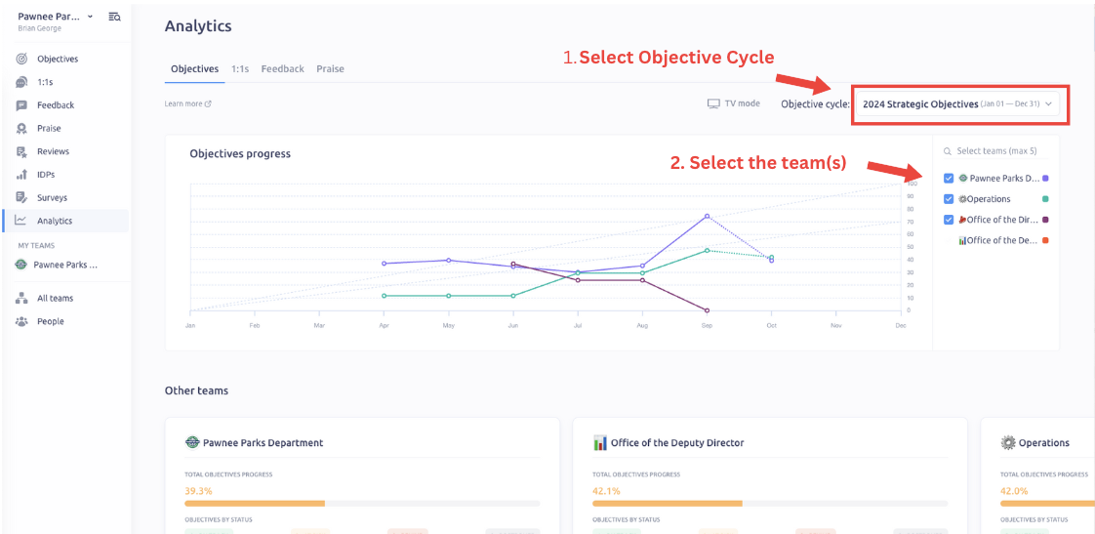Click the sidebar search/collapse icon
Image resolution: width=1095 pixels, height=534 pixels.
pos(115,17)
